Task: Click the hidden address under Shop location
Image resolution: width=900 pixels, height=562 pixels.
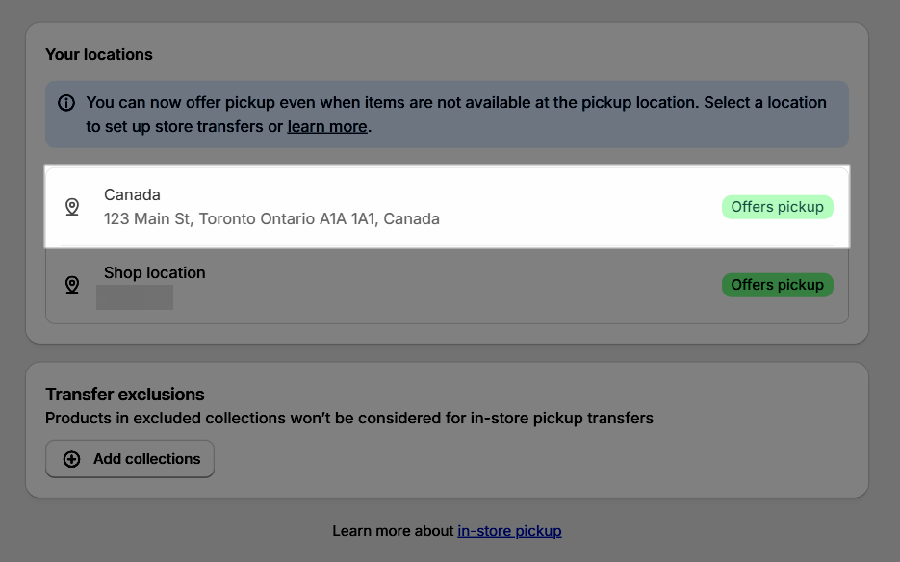Action: 135,297
